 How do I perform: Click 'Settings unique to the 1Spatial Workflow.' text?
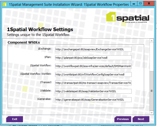point(39,35)
